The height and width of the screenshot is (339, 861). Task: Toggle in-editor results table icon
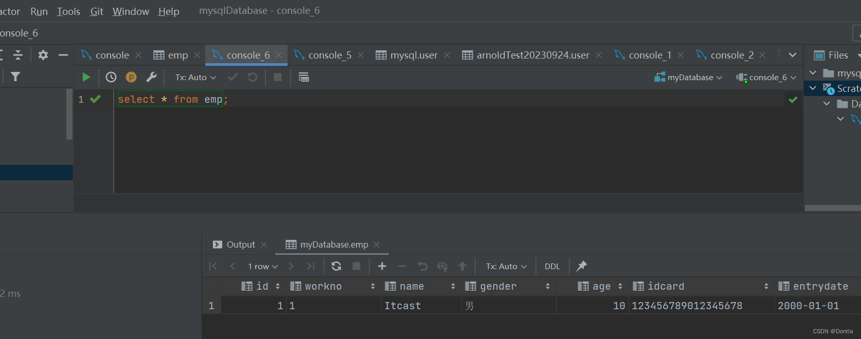coord(304,77)
